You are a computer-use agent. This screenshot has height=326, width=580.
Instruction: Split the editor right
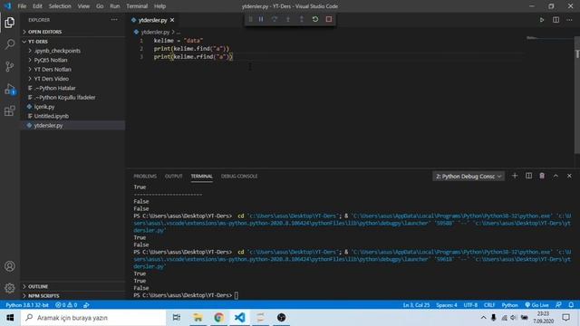click(x=556, y=20)
